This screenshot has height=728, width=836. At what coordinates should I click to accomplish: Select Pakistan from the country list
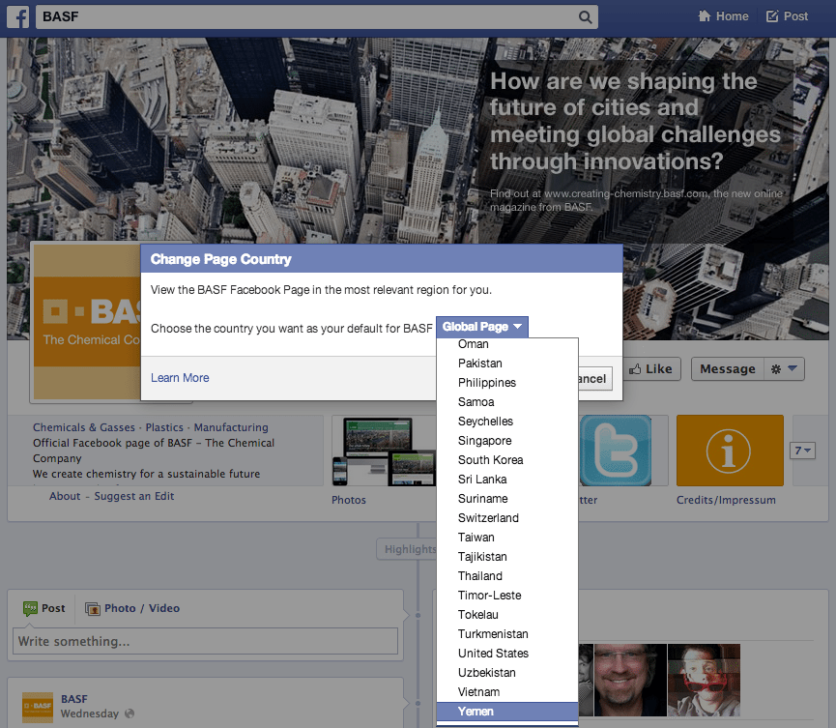click(x=507, y=364)
